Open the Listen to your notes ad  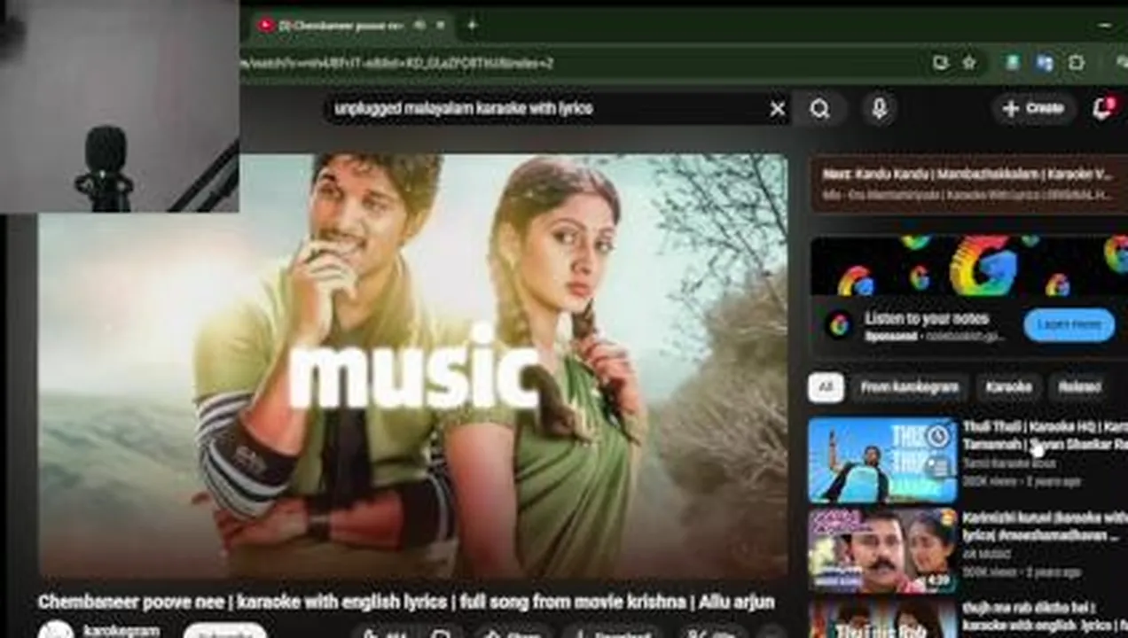click(927, 318)
